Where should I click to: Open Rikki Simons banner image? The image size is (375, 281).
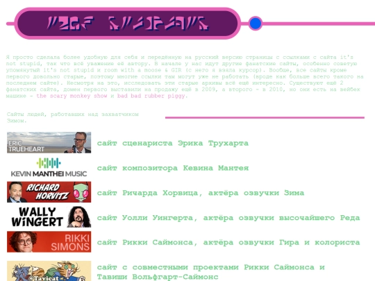(x=49, y=241)
